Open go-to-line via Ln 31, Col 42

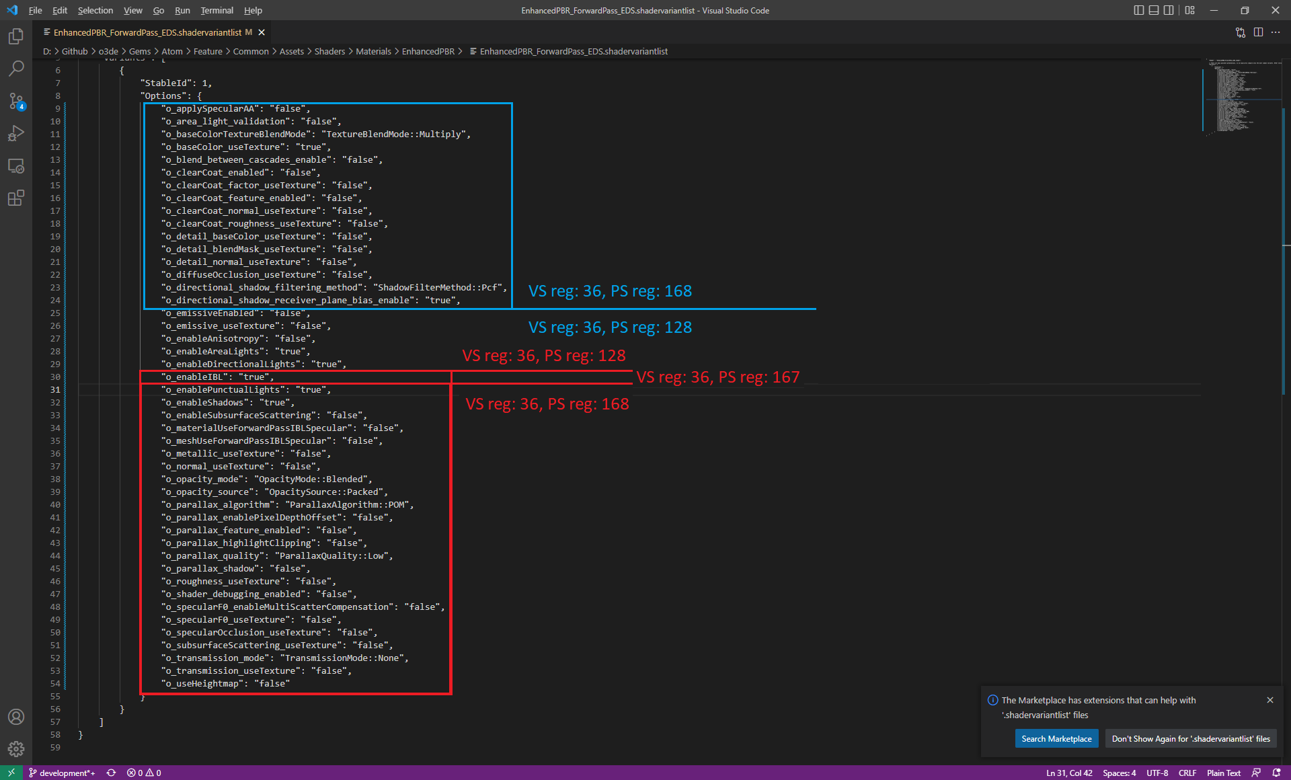coord(1068,773)
